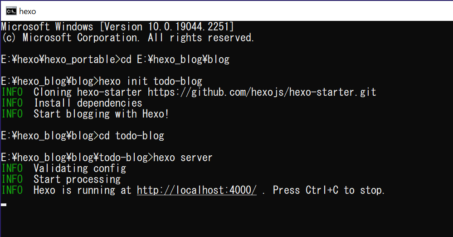The width and height of the screenshot is (453, 237).
Task: Click the blinking cursor at bottom line
Action: (x=4, y=205)
